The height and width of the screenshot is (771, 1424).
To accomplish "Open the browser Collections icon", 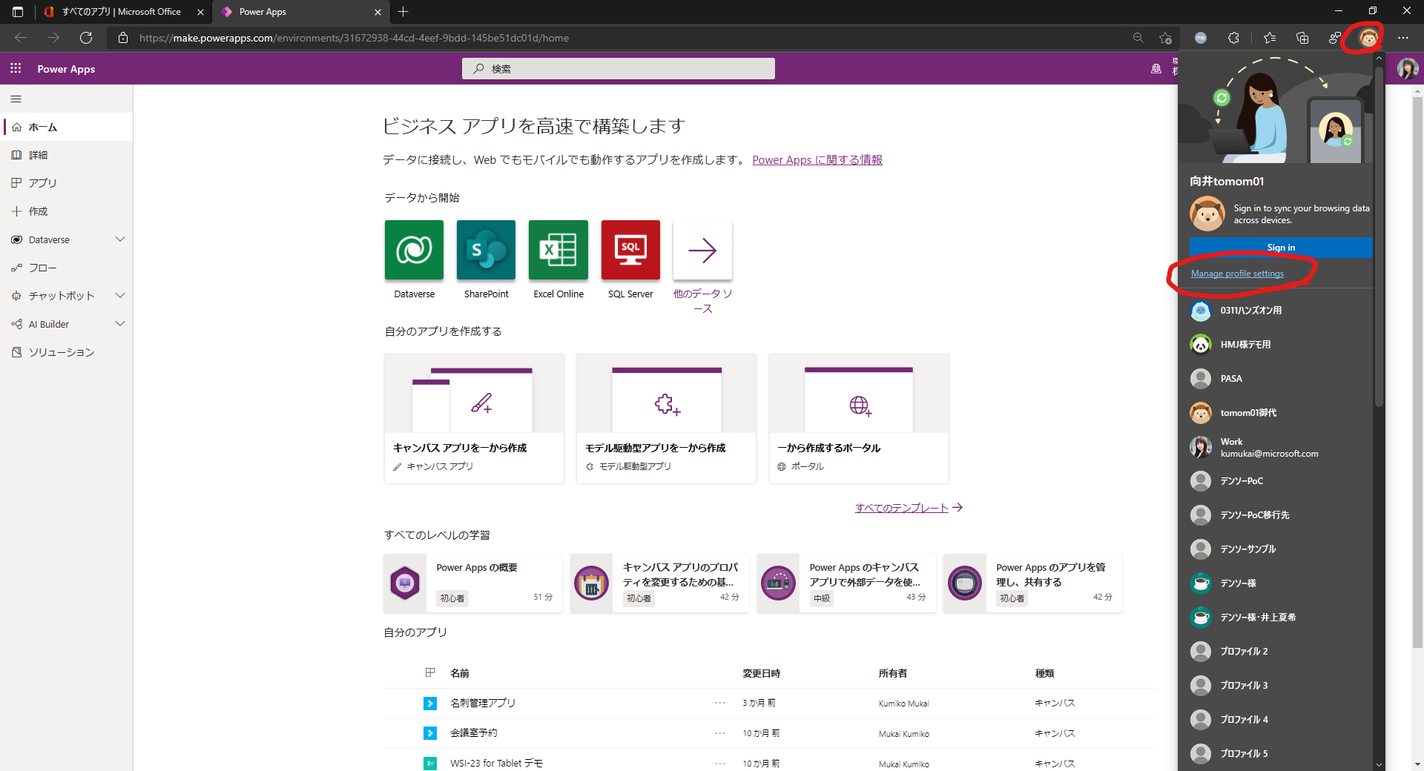I will pyautogui.click(x=1302, y=38).
